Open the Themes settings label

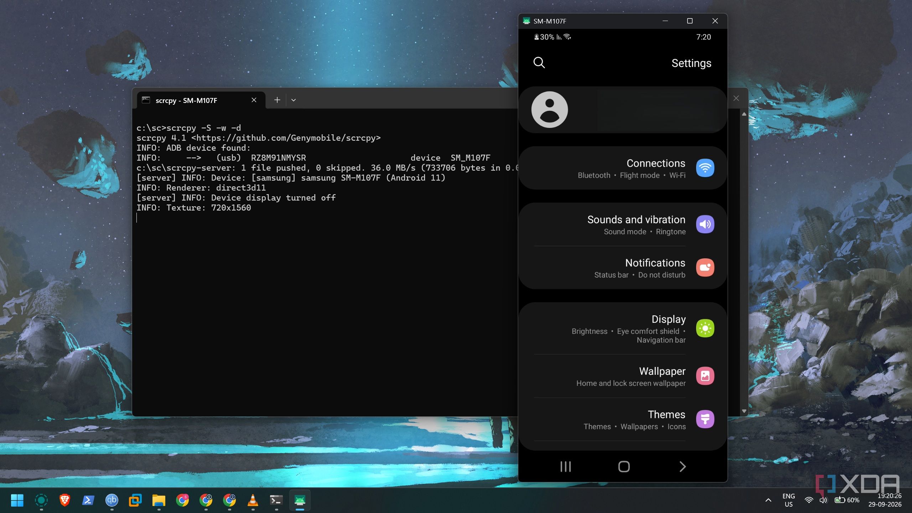(666, 414)
